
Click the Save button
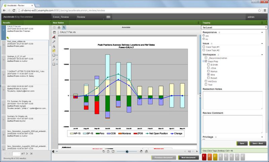[x=242, y=143]
